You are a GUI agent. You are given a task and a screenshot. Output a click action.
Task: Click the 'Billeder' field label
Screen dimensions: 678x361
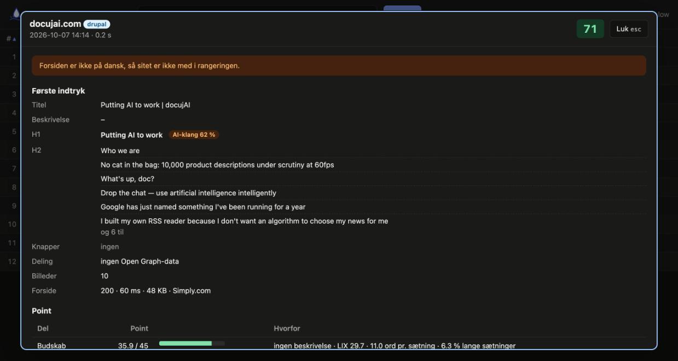coord(44,276)
